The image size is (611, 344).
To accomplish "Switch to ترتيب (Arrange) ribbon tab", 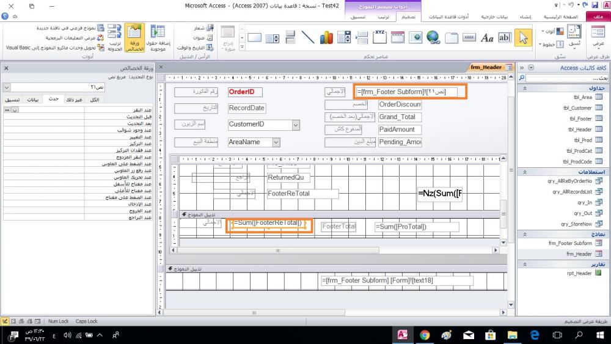I will (384, 16).
